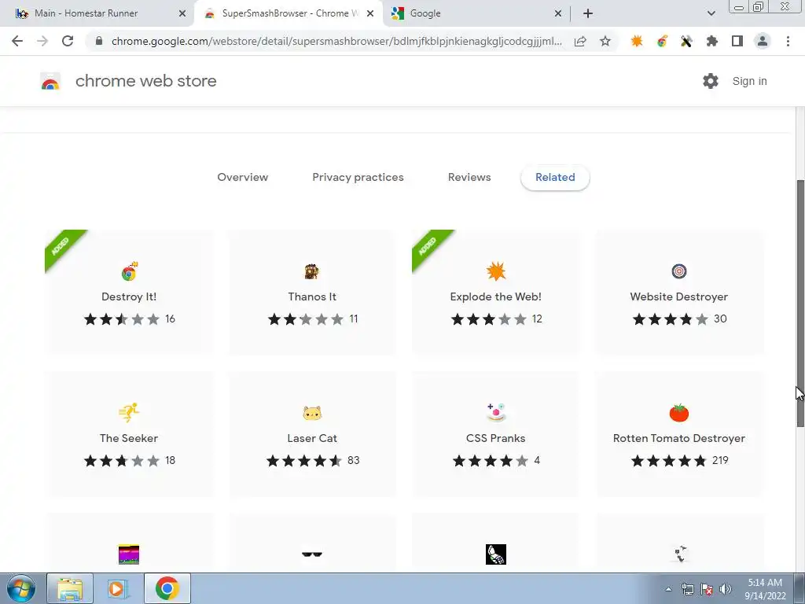Open the Extensions puzzle-piece menu
This screenshot has width=805, height=604.
coord(711,41)
